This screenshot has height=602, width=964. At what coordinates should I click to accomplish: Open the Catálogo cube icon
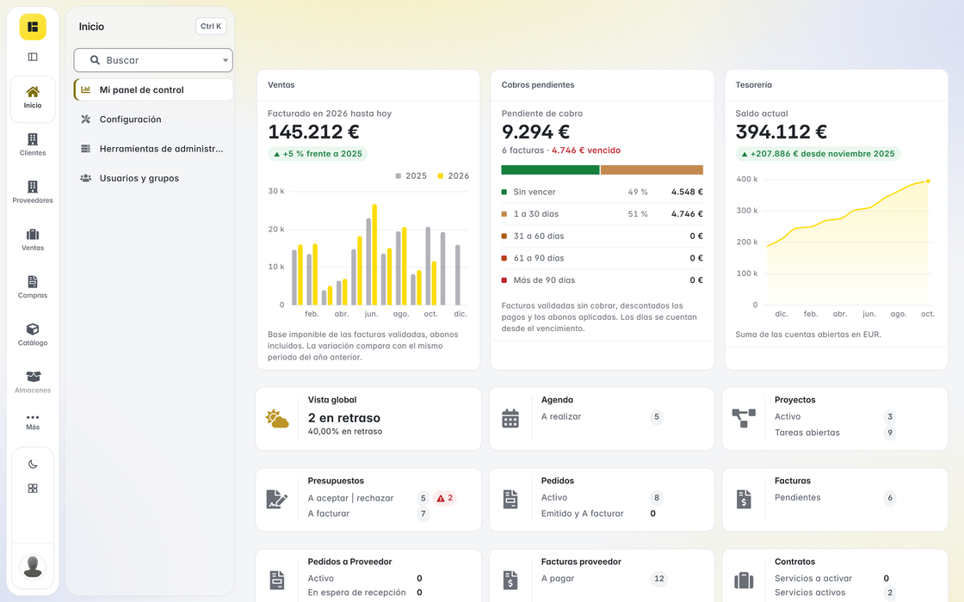pos(33,329)
